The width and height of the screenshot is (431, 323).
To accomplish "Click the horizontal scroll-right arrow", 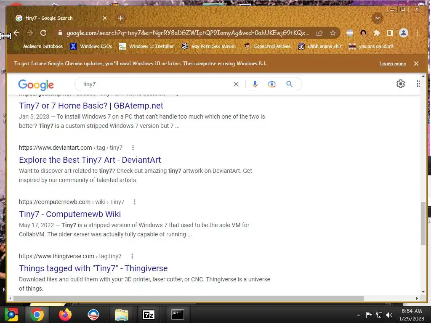I will pyautogui.click(x=417, y=298).
